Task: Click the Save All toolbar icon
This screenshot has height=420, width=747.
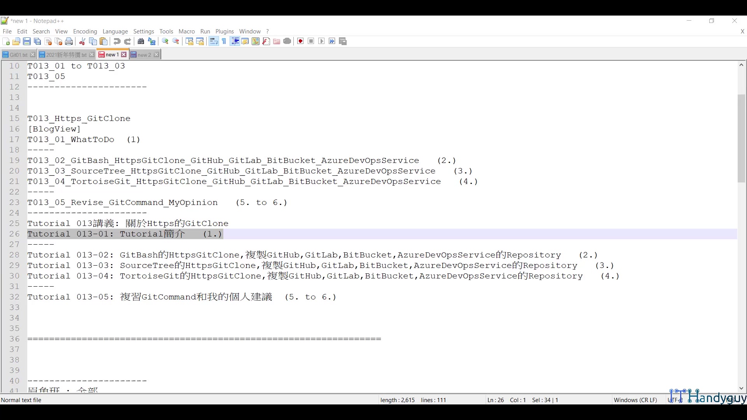Action: [x=37, y=42]
